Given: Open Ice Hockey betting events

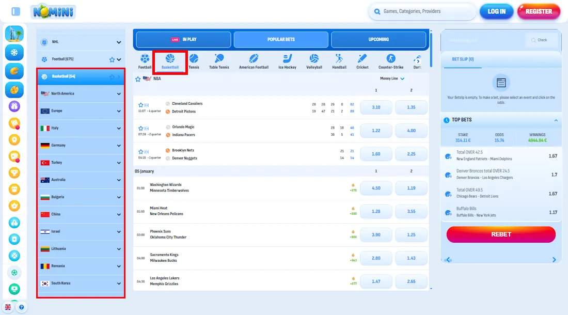Looking at the screenshot, I should click(287, 60).
